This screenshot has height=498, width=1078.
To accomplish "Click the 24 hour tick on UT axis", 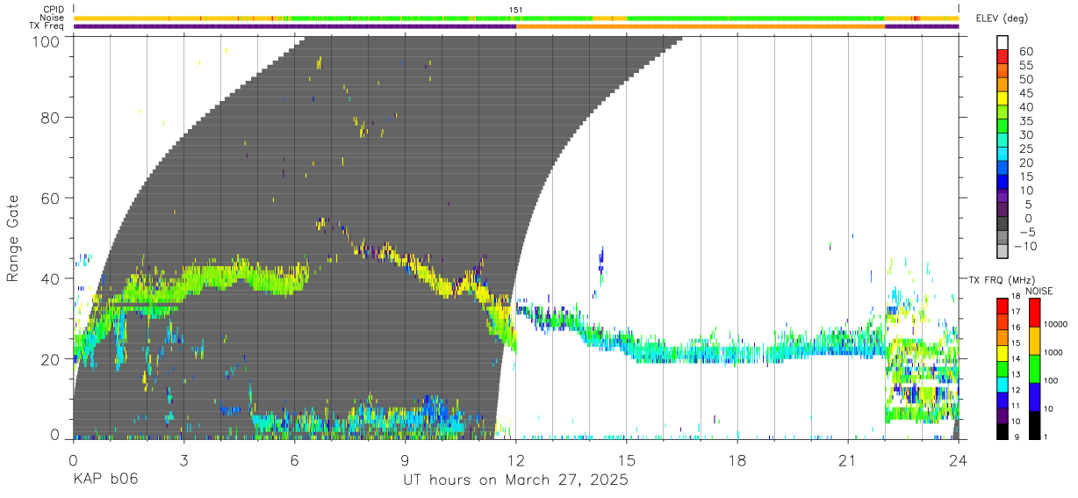I will [x=958, y=460].
